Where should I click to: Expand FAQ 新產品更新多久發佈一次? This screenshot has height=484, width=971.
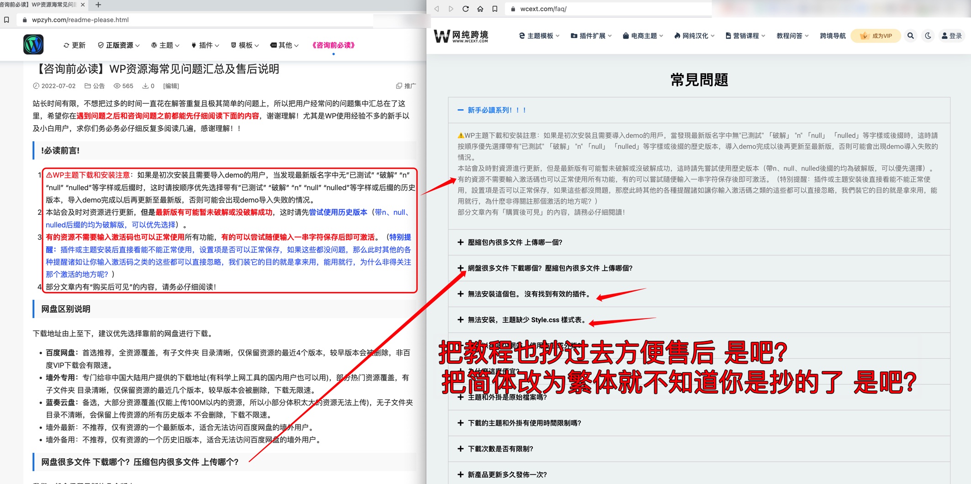pos(699,474)
